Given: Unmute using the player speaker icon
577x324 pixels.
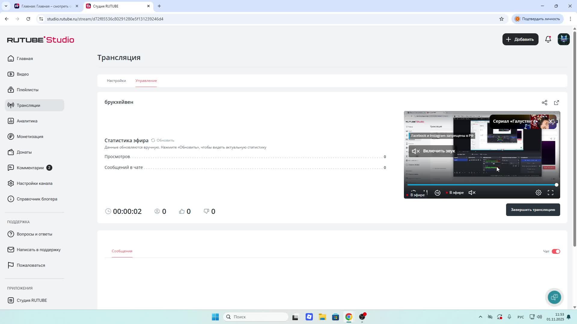Looking at the screenshot, I should (x=472, y=193).
